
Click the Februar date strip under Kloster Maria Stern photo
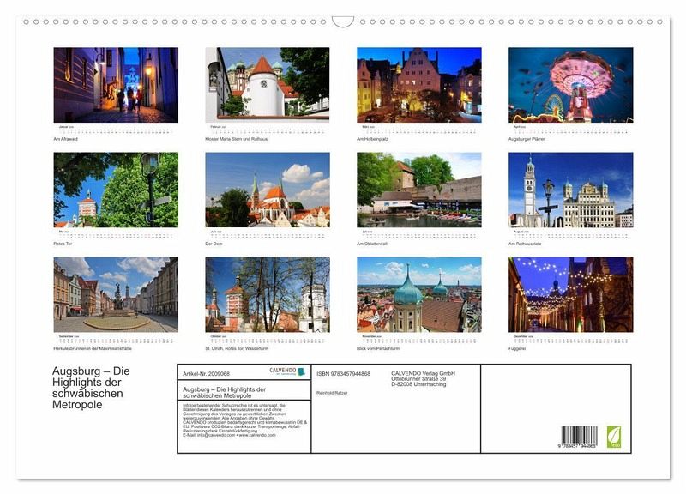268,130
